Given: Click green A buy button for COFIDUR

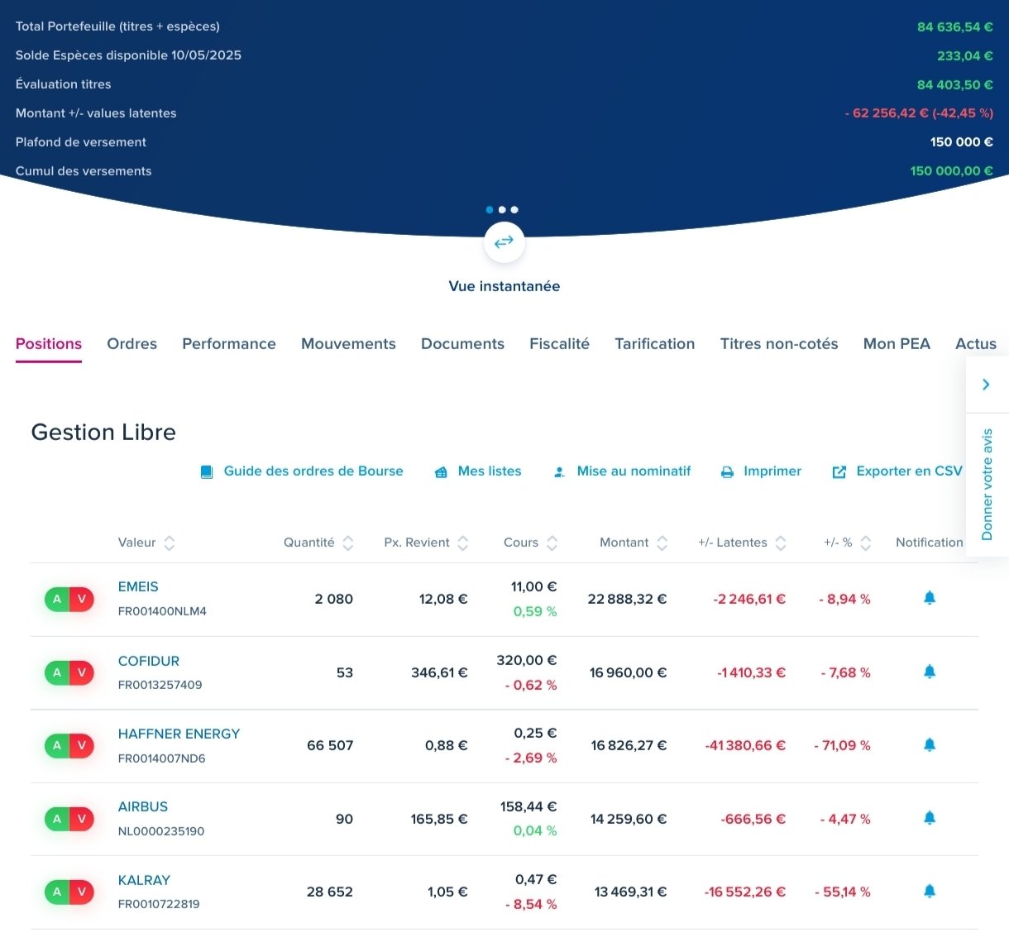Looking at the screenshot, I should (57, 672).
